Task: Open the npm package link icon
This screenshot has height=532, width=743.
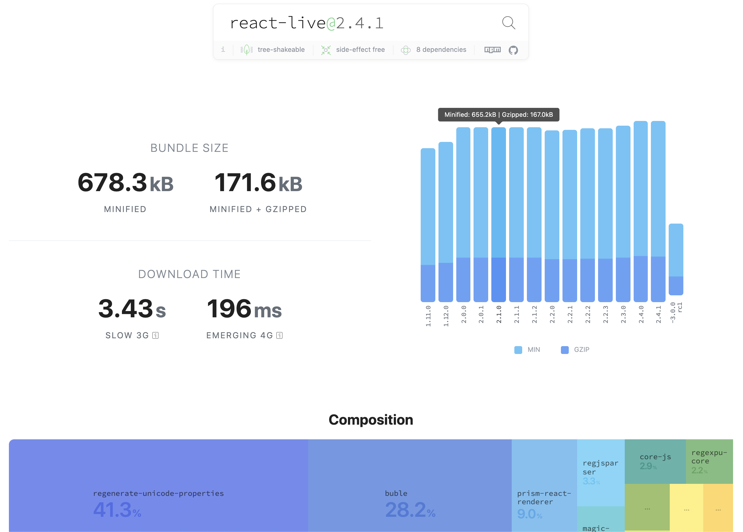Action: tap(492, 50)
